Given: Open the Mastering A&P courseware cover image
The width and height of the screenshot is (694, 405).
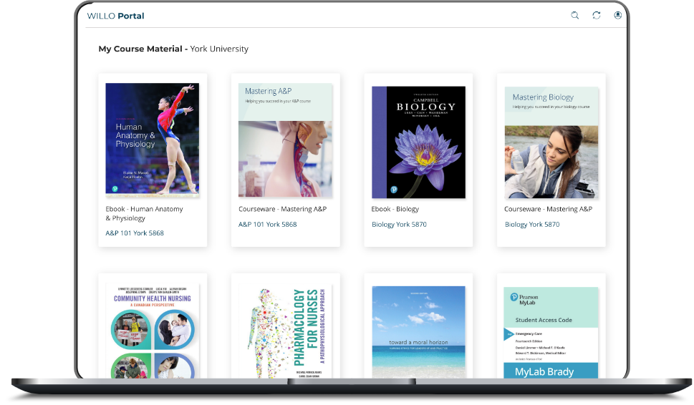Looking at the screenshot, I should 285,140.
